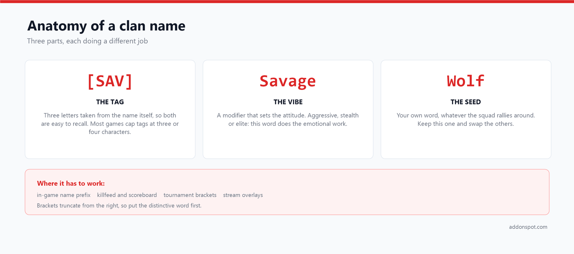This screenshot has width=574, height=254.
Task: Select the red 'Savage' word
Action: tap(288, 81)
